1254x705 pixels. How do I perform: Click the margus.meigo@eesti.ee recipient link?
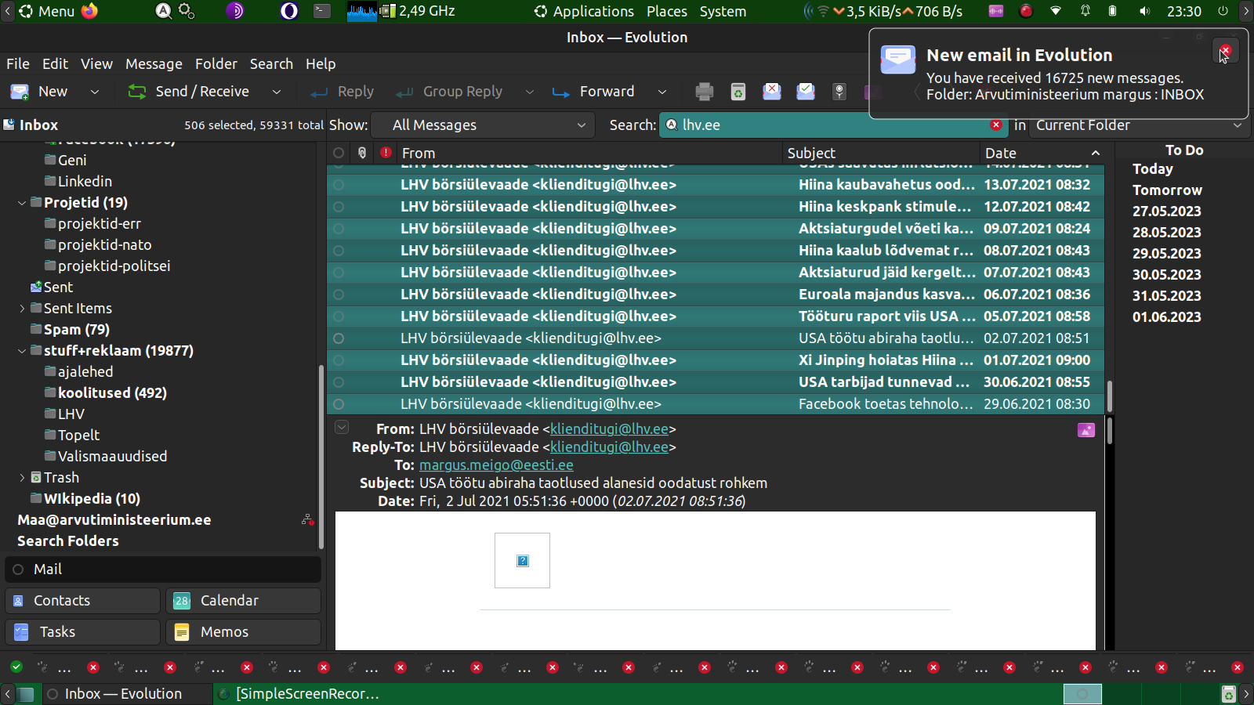[496, 465]
